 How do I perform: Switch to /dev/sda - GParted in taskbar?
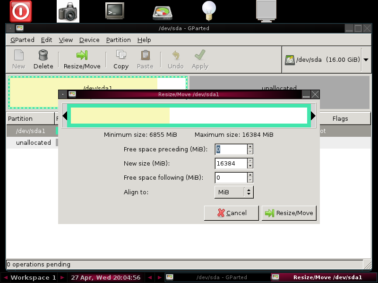[x=217, y=277]
